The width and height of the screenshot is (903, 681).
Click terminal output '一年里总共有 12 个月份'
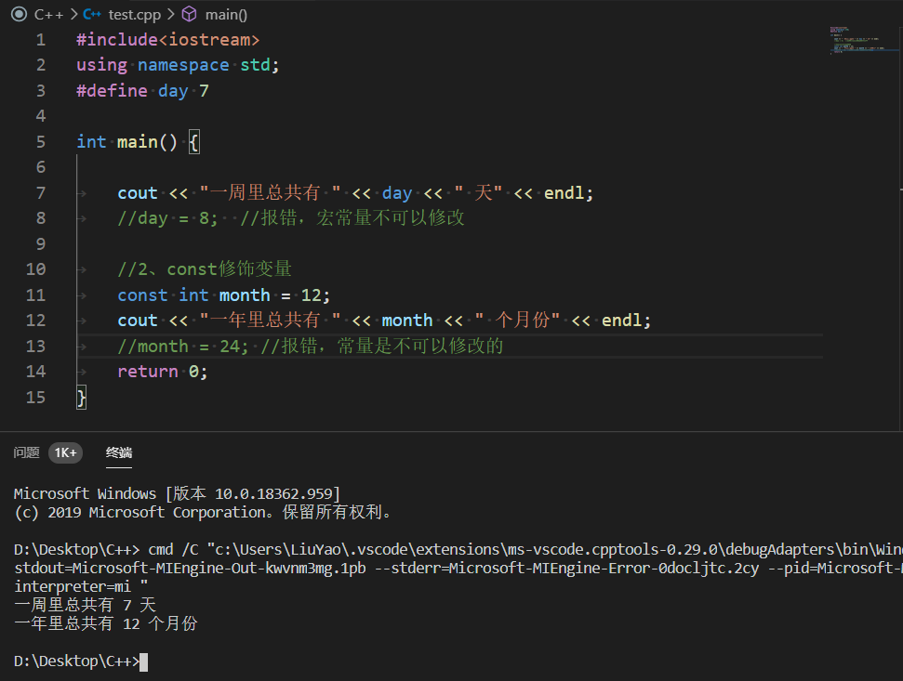[106, 623]
